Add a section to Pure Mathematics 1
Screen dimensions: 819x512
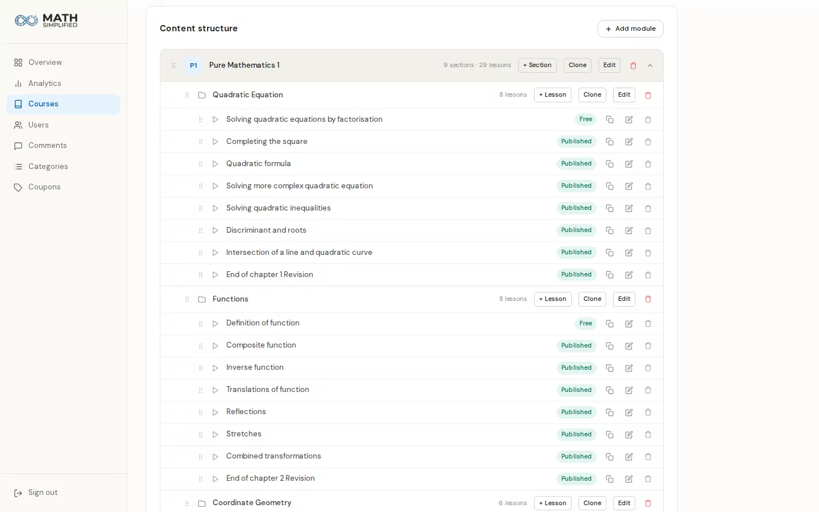pyautogui.click(x=537, y=65)
